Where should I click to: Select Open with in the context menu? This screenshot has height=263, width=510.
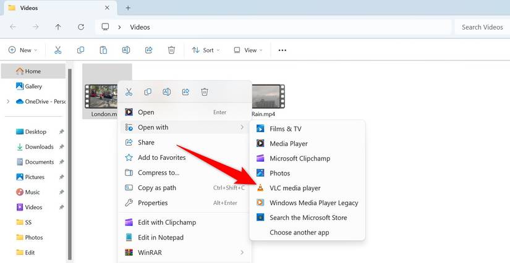(x=184, y=127)
